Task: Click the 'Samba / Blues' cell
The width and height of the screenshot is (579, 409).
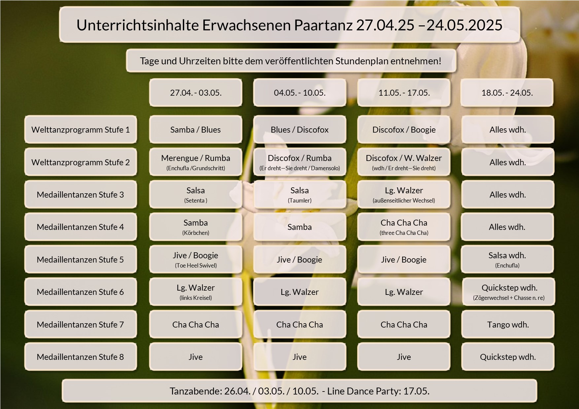Action: pyautogui.click(x=195, y=129)
